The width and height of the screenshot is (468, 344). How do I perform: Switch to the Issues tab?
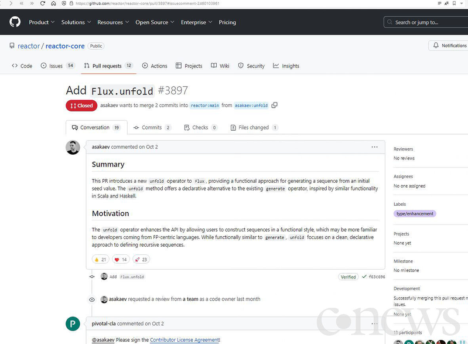[57, 66]
